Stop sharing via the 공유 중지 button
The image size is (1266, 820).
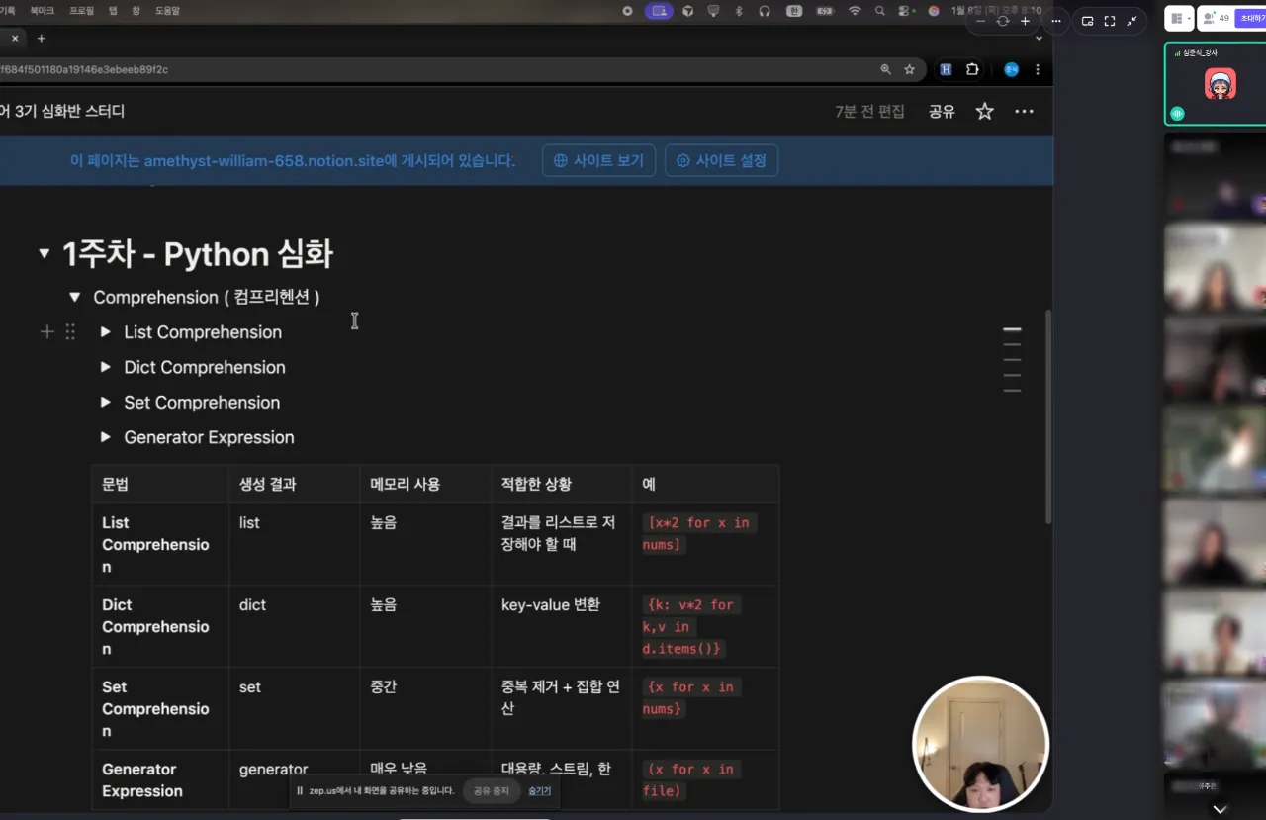[491, 791]
